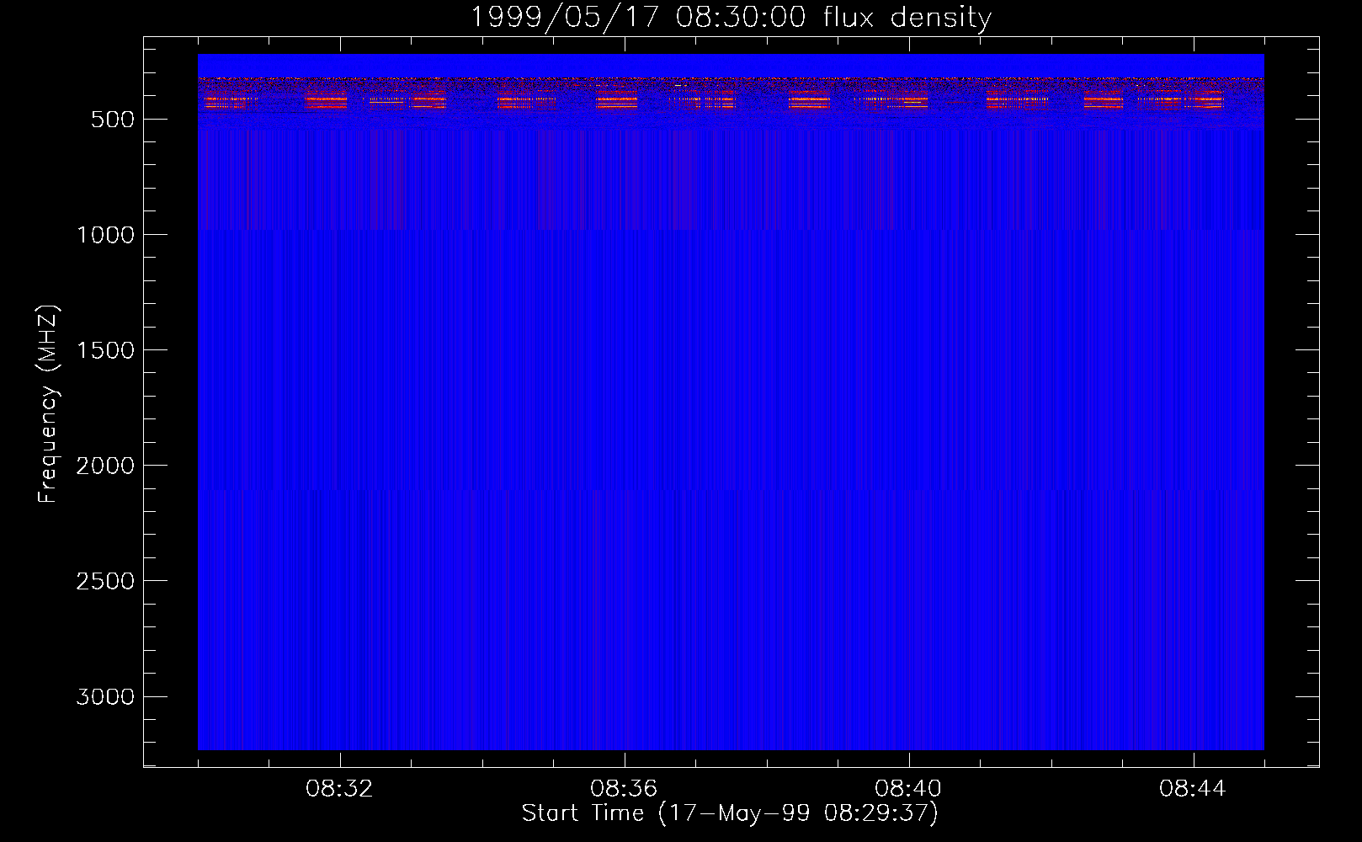Click the 3000 frequency tick label
1362x842 pixels.
pyautogui.click(x=105, y=696)
